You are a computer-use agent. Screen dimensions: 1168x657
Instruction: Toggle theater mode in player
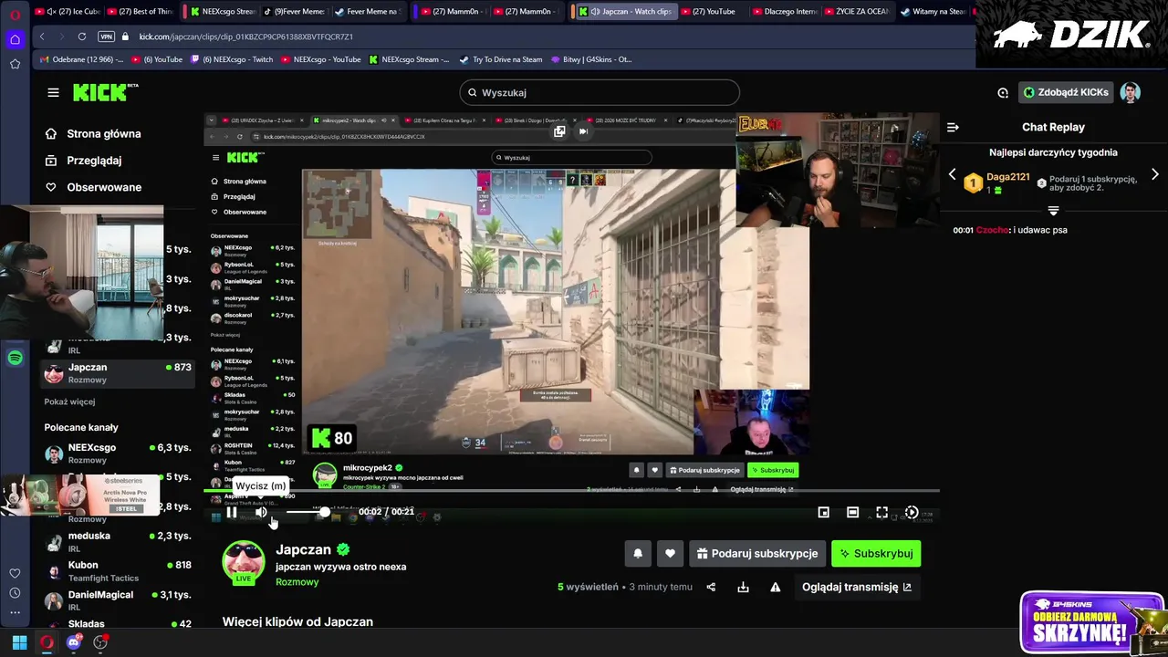pyautogui.click(x=852, y=513)
